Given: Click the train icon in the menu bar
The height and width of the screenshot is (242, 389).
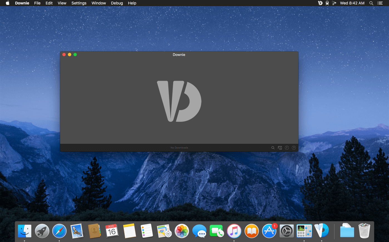Looking at the screenshot, I should pos(327,3).
